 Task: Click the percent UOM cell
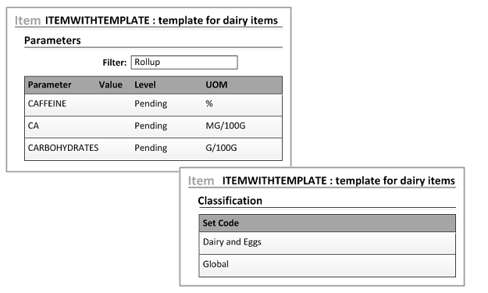coord(209,104)
